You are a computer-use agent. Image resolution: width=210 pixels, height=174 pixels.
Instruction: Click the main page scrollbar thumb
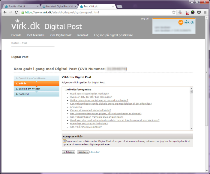(x=207, y=72)
